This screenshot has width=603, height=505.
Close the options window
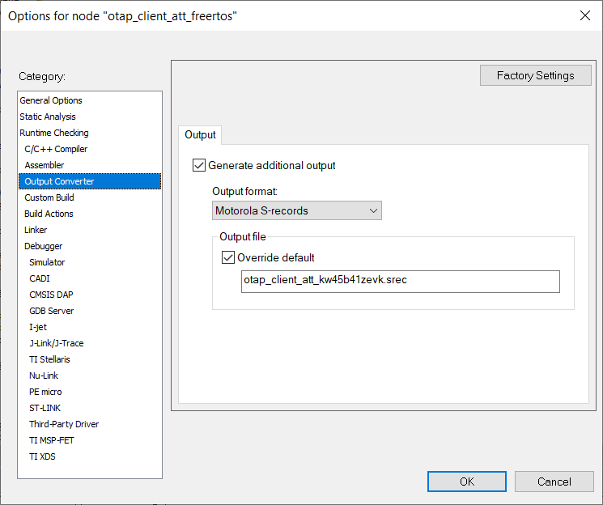584,15
